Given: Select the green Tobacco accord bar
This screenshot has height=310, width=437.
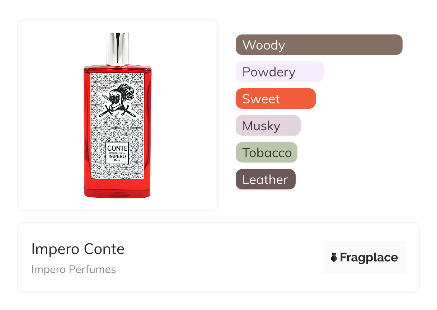Looking at the screenshot, I should click(267, 152).
